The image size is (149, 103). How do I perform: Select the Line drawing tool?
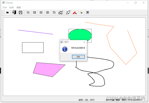click(x=28, y=12)
